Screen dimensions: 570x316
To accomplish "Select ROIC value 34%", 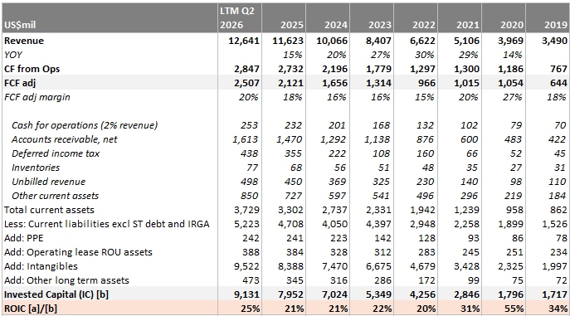I will 558,309.
